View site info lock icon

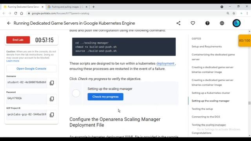click(x=29, y=13)
